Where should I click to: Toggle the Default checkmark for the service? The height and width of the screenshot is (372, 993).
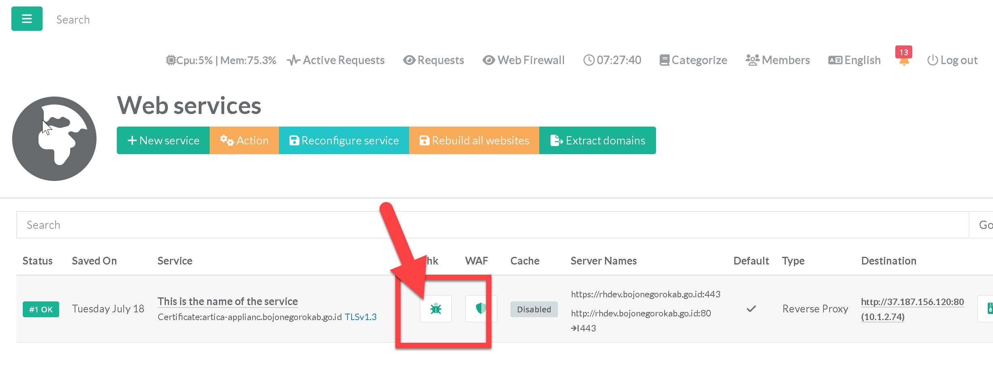pyautogui.click(x=751, y=309)
